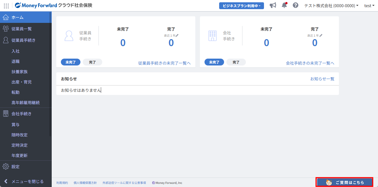Select 完了 toggle in company procedures card
This screenshot has height=187, width=378.
[x=236, y=62]
